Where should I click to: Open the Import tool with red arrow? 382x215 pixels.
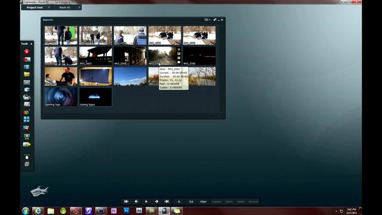[x=26, y=59]
